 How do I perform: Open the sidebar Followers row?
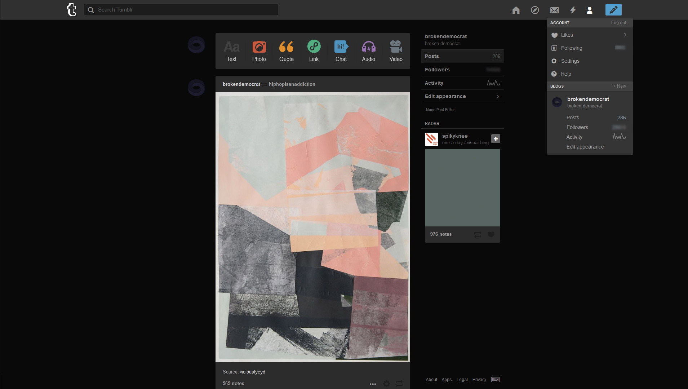462,70
